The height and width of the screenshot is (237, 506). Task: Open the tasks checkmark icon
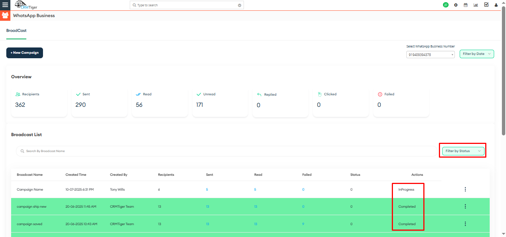click(486, 5)
